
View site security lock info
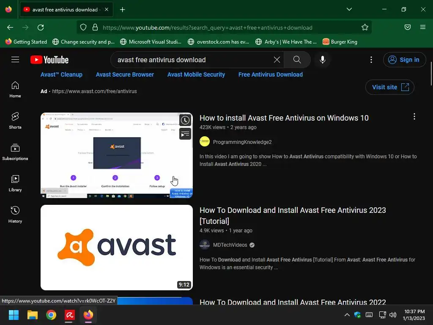click(95, 28)
